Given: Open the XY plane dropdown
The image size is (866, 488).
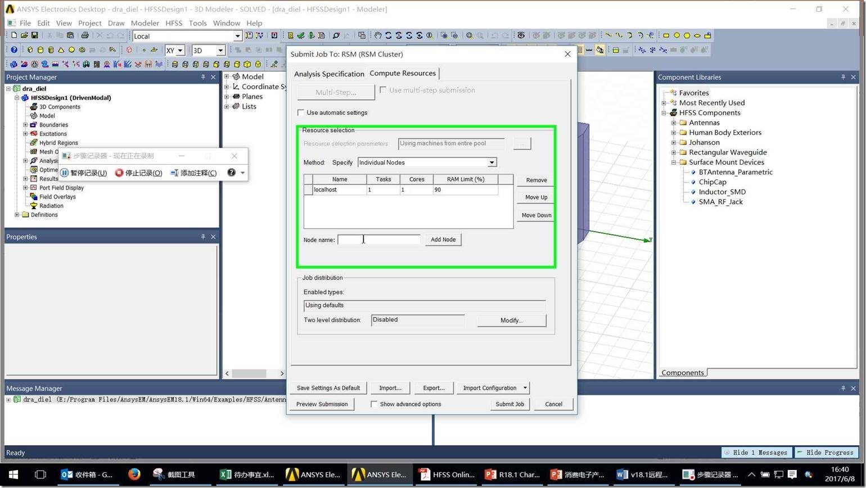Looking at the screenshot, I should click(180, 51).
